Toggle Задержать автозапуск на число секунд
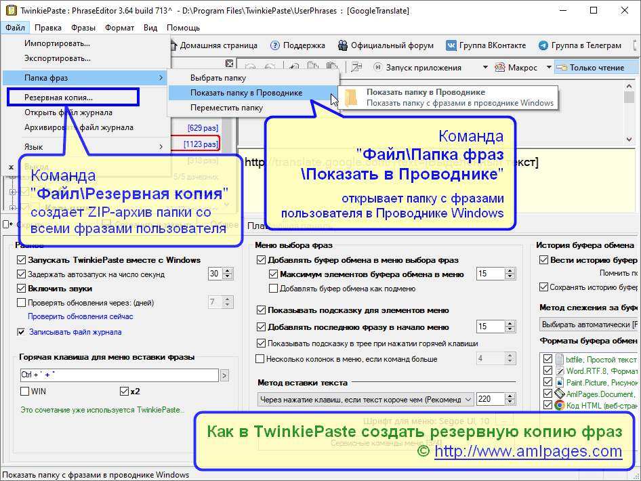641x481 pixels. click(x=21, y=274)
